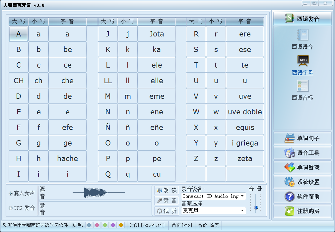Open the 西语字母 ABC blackboard icon
Image resolution: width=335 pixels, height=232 pixels.
click(x=303, y=61)
